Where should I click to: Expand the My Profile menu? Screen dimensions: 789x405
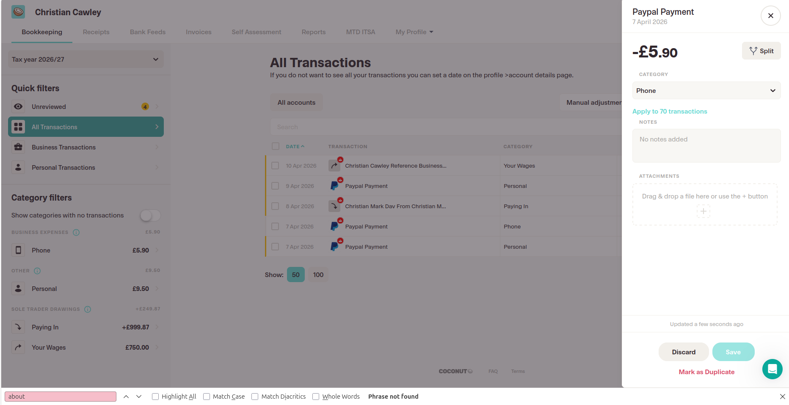414,32
